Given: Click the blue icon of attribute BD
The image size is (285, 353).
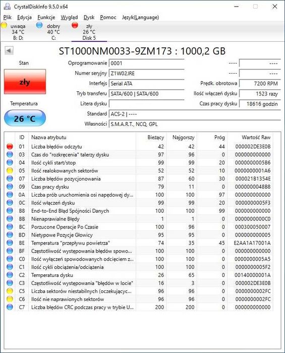Looking at the screenshot, I should [10, 235].
